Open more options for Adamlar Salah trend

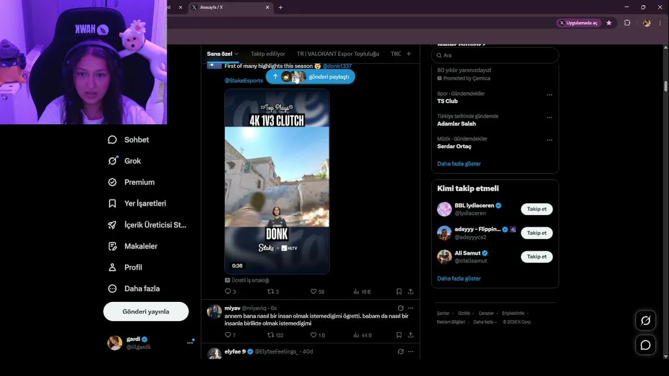click(x=549, y=118)
